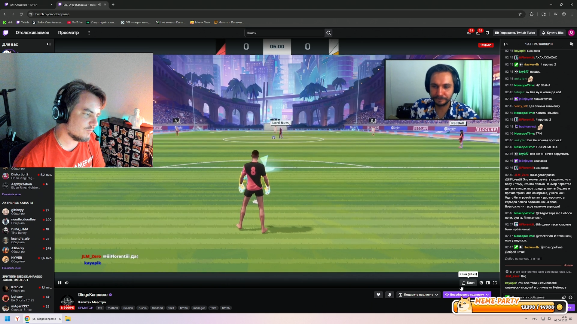Image resolution: width=577 pixels, height=324 pixels.
Task: Open the three-dot navigation menu
Action: (89, 33)
